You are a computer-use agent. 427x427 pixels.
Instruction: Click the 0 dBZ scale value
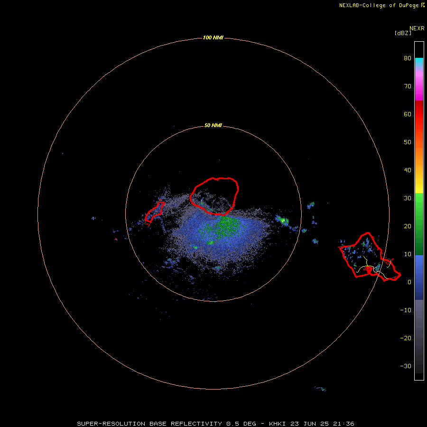pyautogui.click(x=409, y=282)
